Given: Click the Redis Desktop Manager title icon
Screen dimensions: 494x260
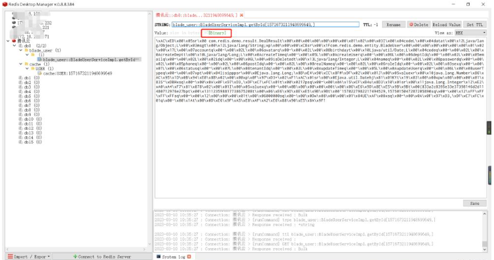Looking at the screenshot, I should pos(5,4).
